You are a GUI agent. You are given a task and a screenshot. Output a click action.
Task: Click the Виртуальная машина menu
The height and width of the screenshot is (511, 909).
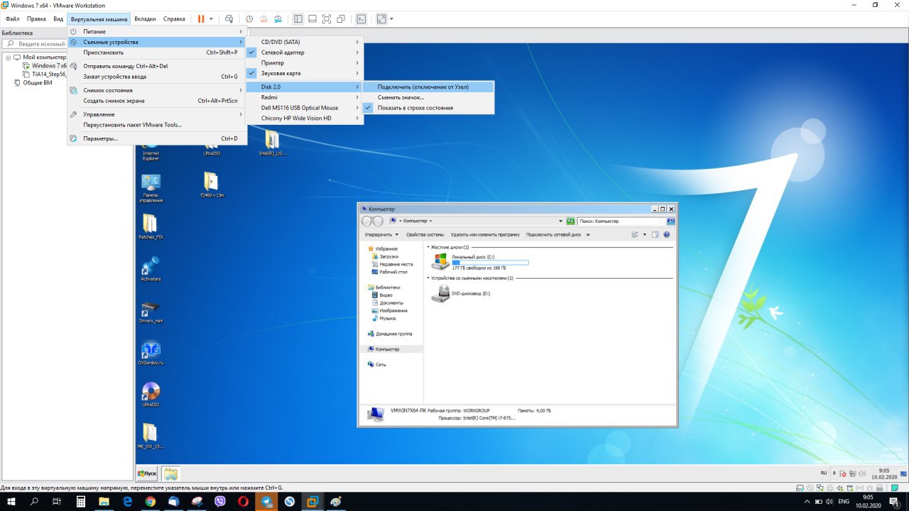coord(99,18)
